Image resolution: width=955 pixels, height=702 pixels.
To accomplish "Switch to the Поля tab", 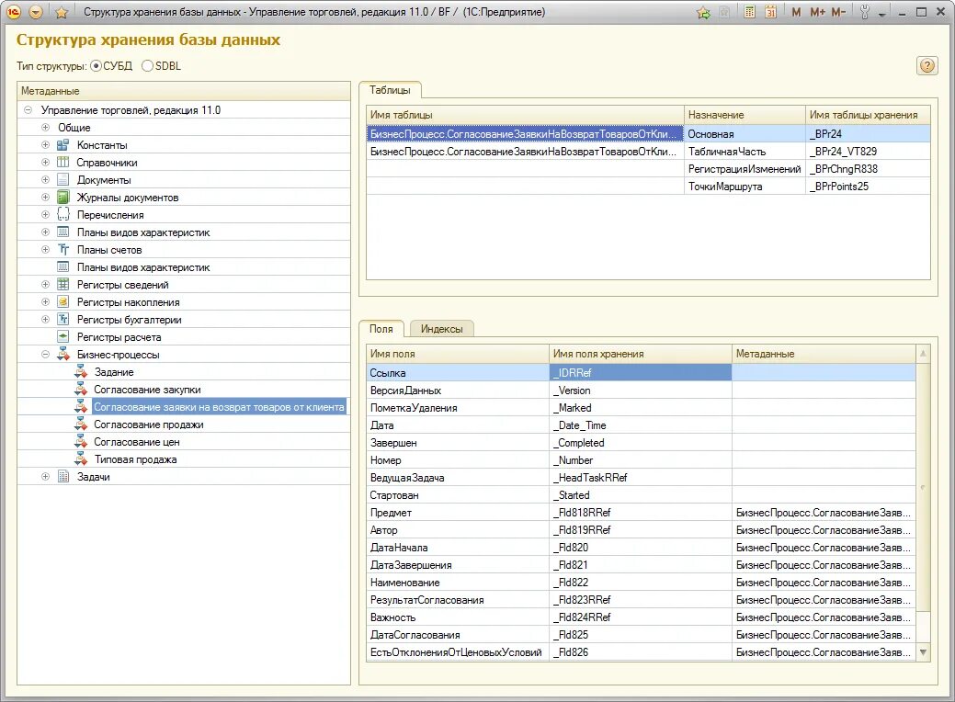I will pos(381,329).
